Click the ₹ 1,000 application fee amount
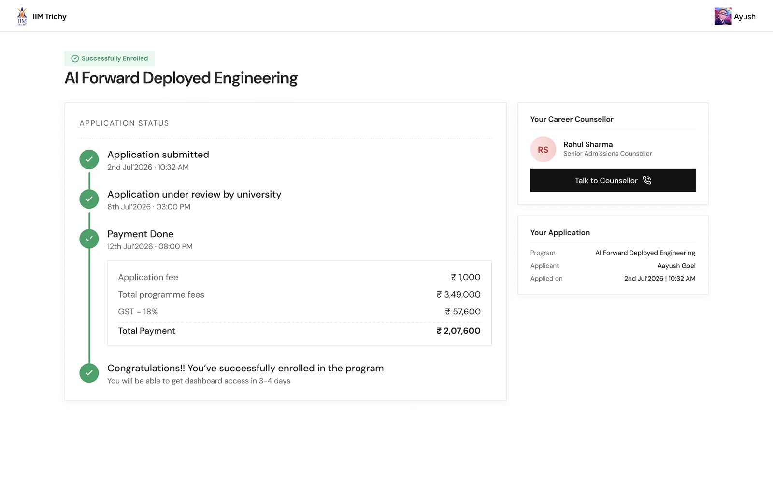 [466, 277]
